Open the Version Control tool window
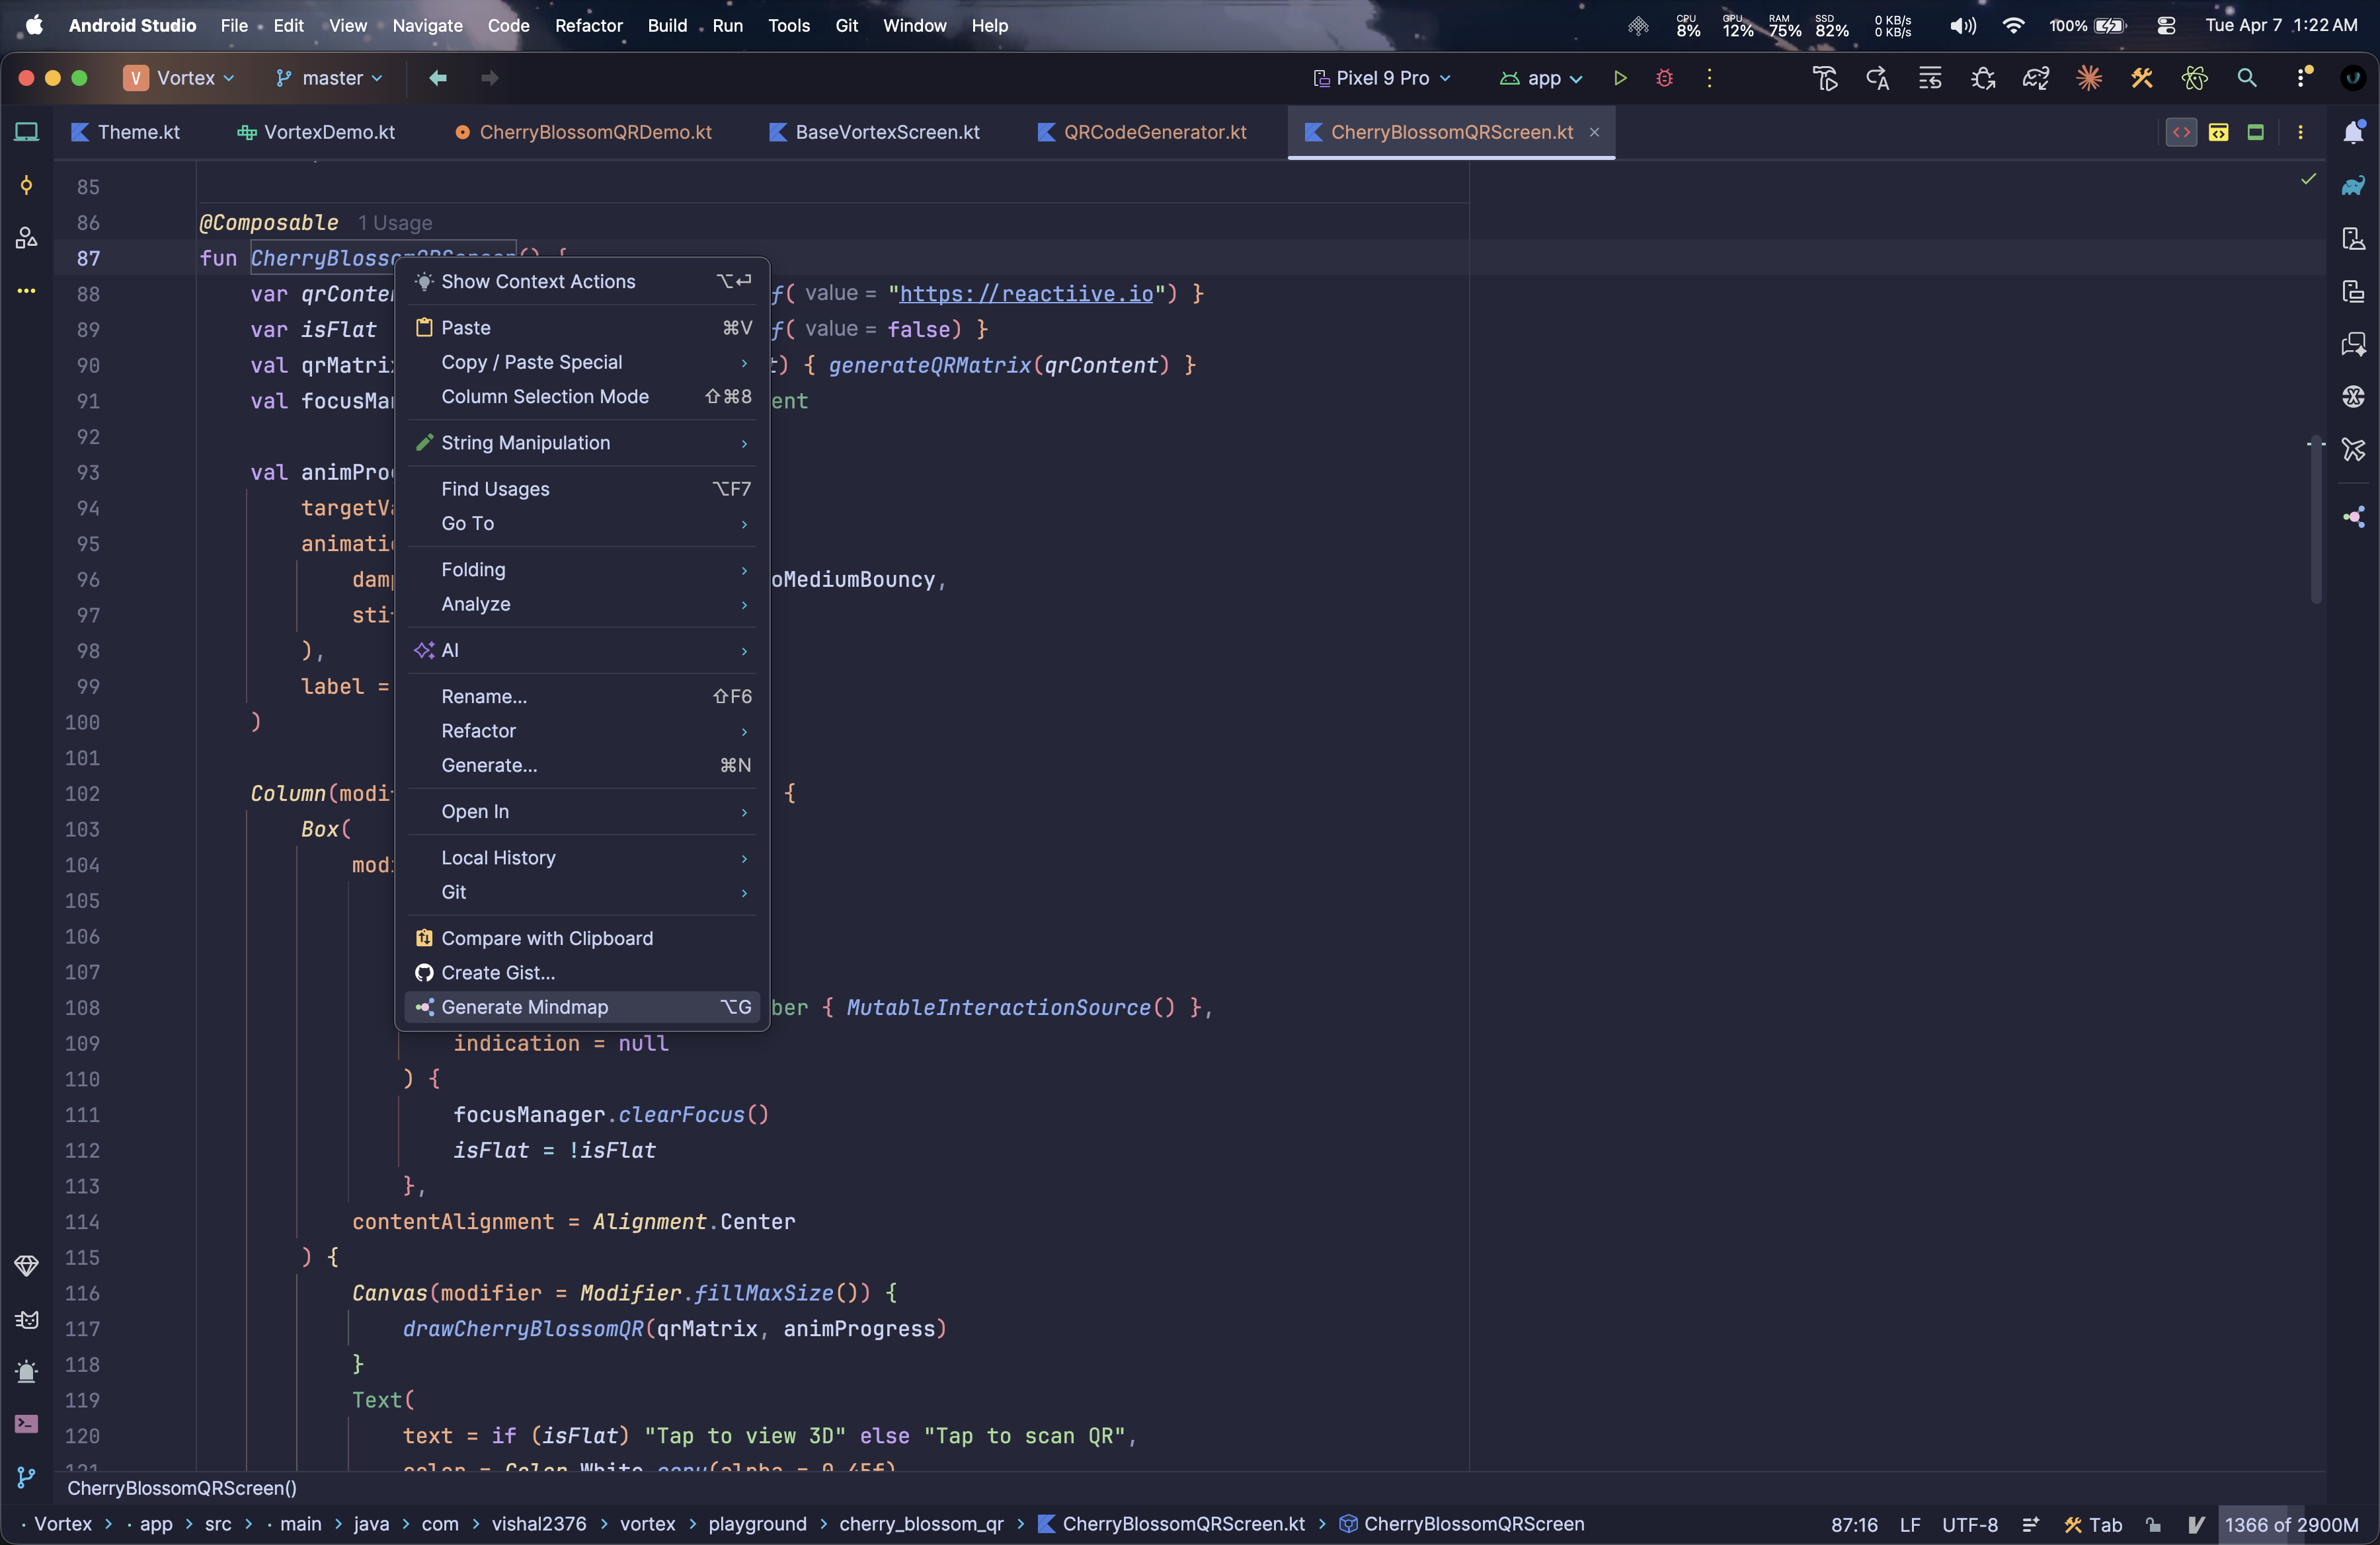 point(27,1478)
